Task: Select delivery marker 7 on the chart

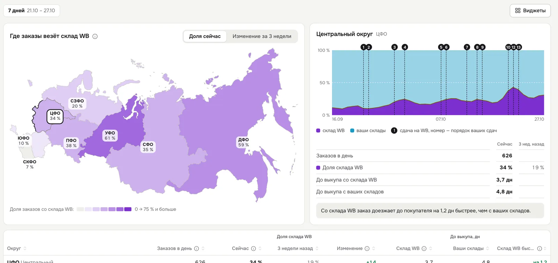Action: 467,47
